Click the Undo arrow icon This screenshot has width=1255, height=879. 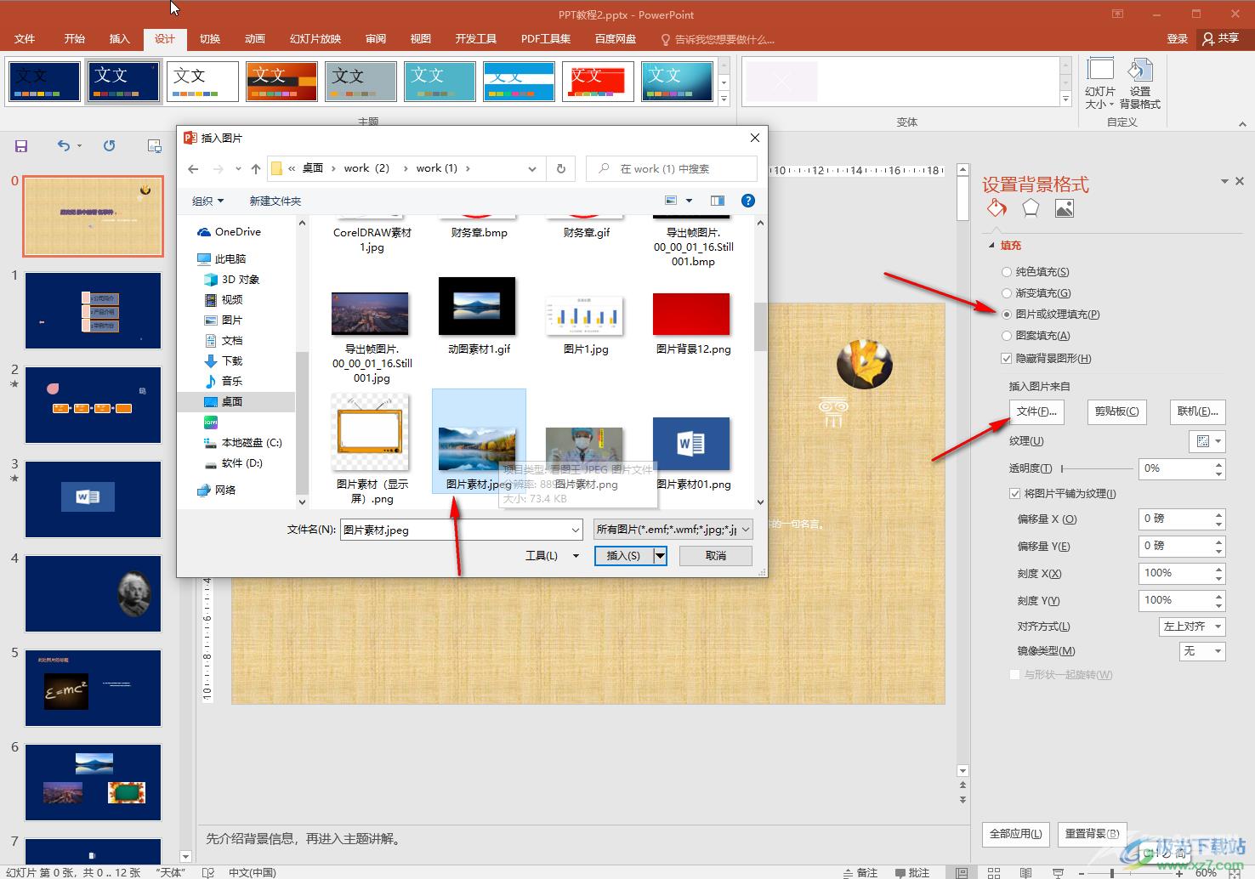coord(64,146)
